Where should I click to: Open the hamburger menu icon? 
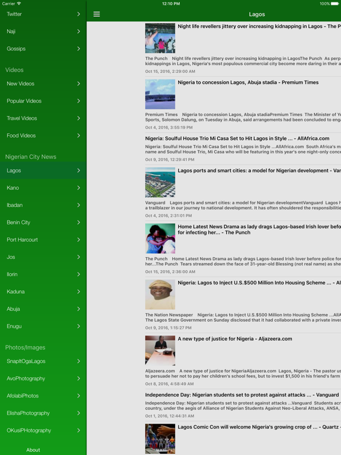pos(96,14)
